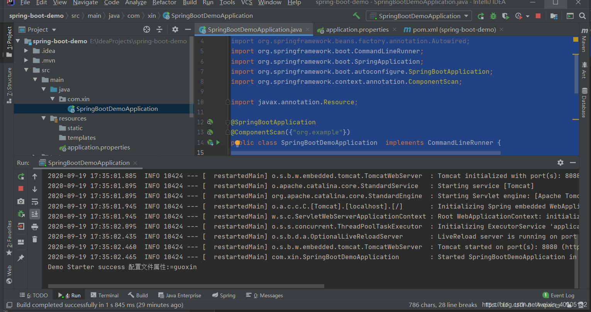Image resolution: width=591 pixels, height=312 pixels.
Task: Collapse the resources folder
Action: click(44, 118)
